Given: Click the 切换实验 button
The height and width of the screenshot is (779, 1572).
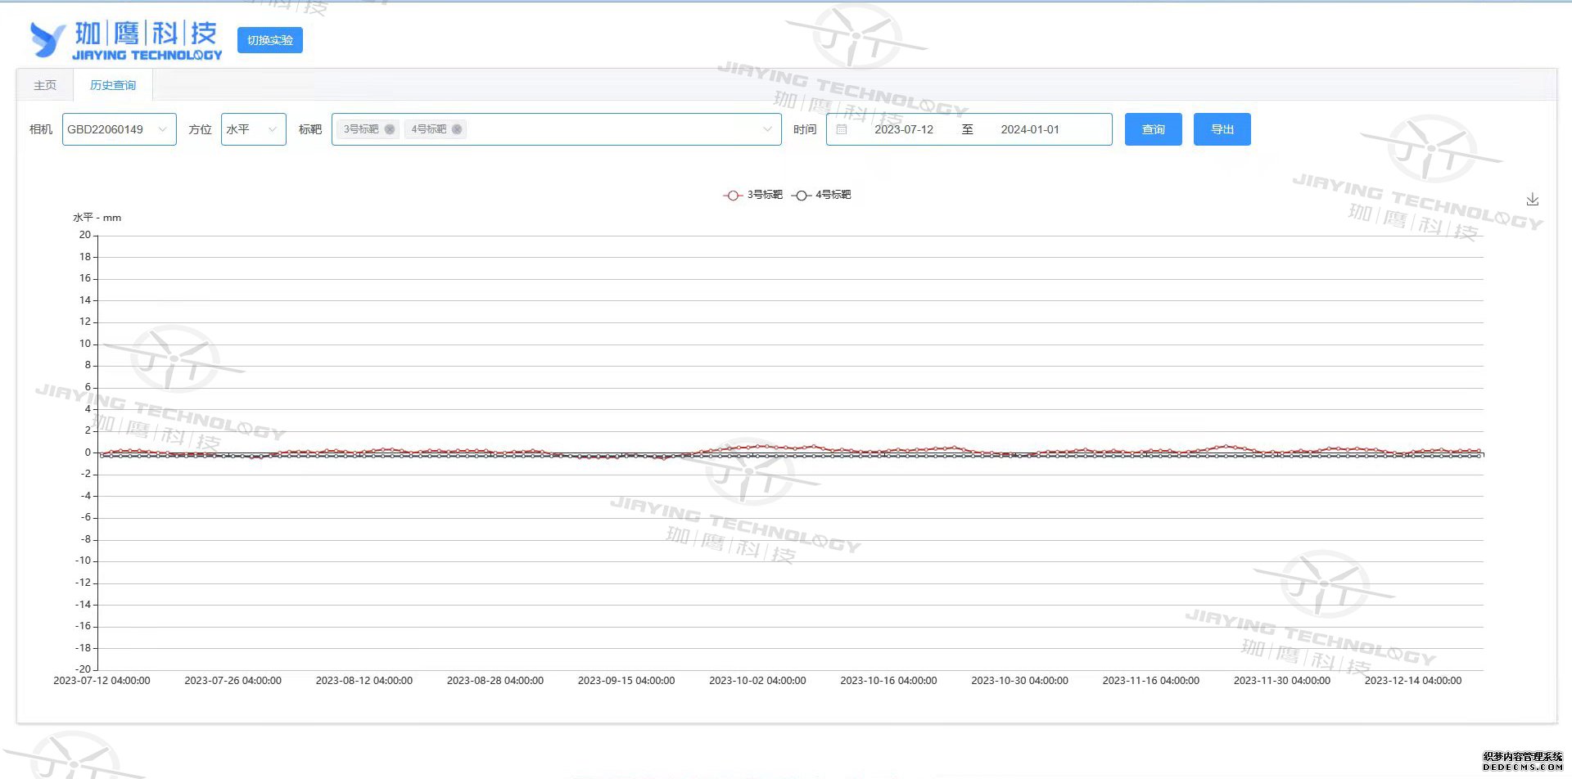Looking at the screenshot, I should click(269, 40).
